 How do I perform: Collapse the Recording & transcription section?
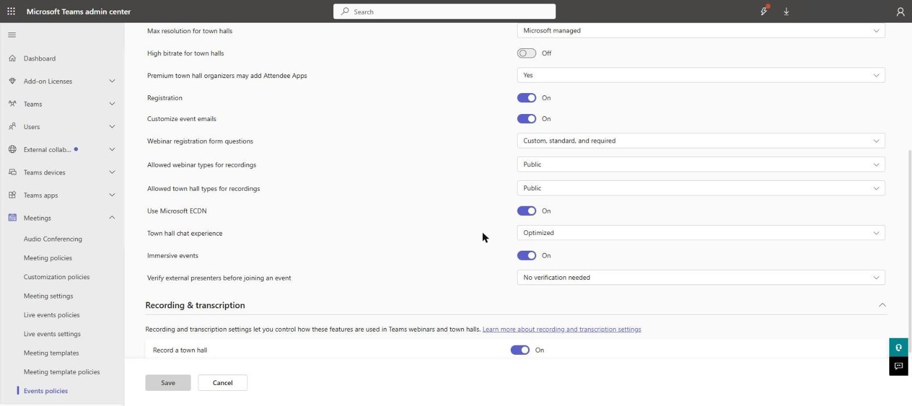point(882,305)
